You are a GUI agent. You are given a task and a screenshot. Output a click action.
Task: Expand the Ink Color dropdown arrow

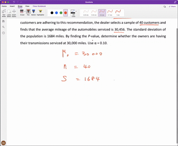point(76,11)
